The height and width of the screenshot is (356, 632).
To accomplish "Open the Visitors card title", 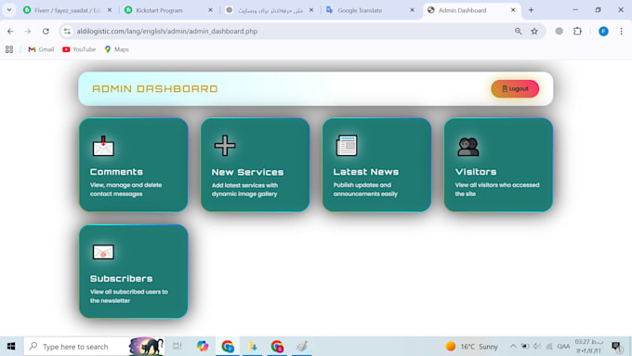I will [476, 172].
